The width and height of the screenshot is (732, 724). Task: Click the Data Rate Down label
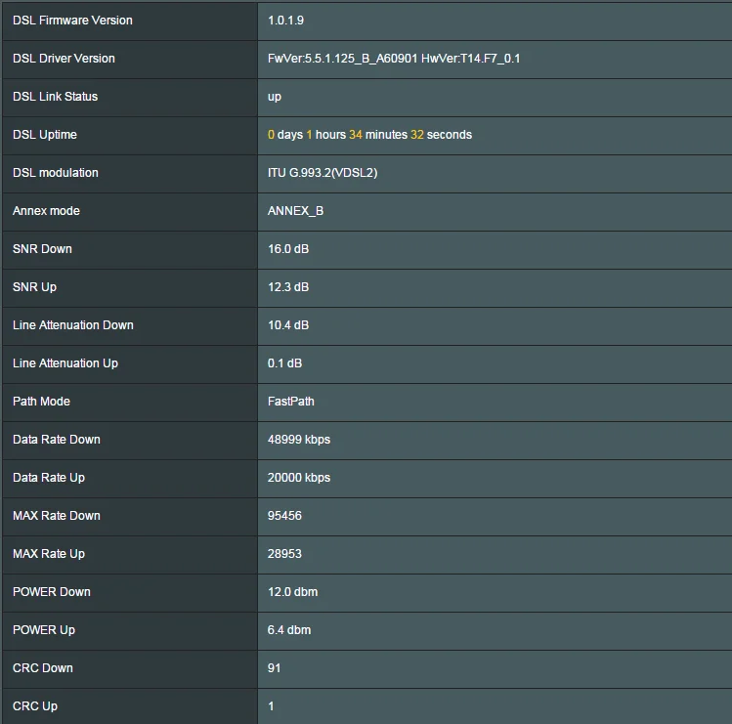57,440
